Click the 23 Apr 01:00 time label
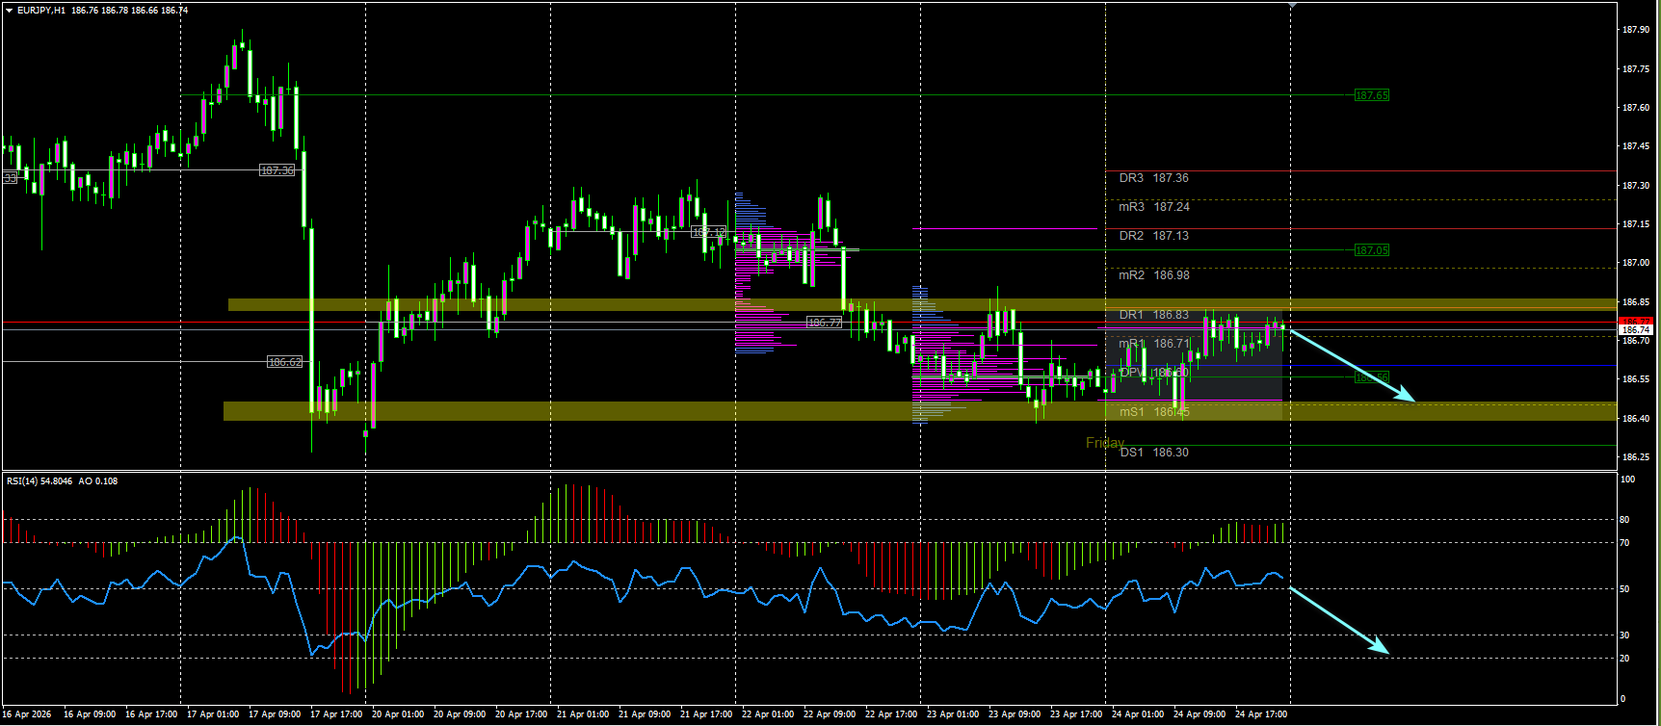This screenshot has height=726, width=1661. (953, 714)
